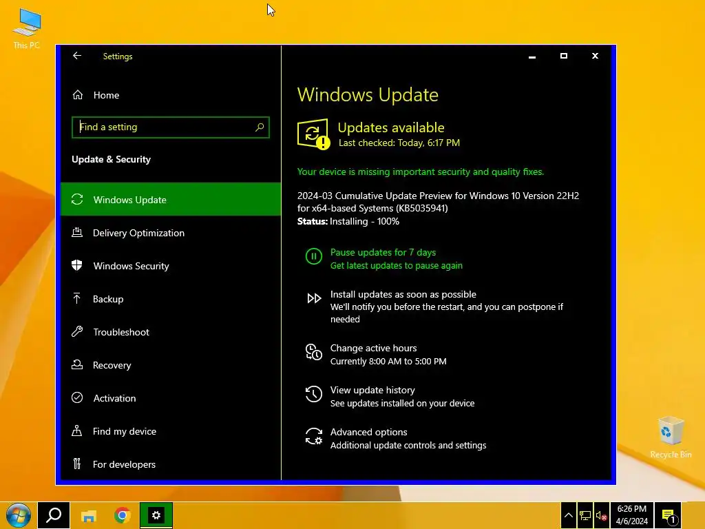
Task: Open taskbar search magnifier
Action: point(54,515)
